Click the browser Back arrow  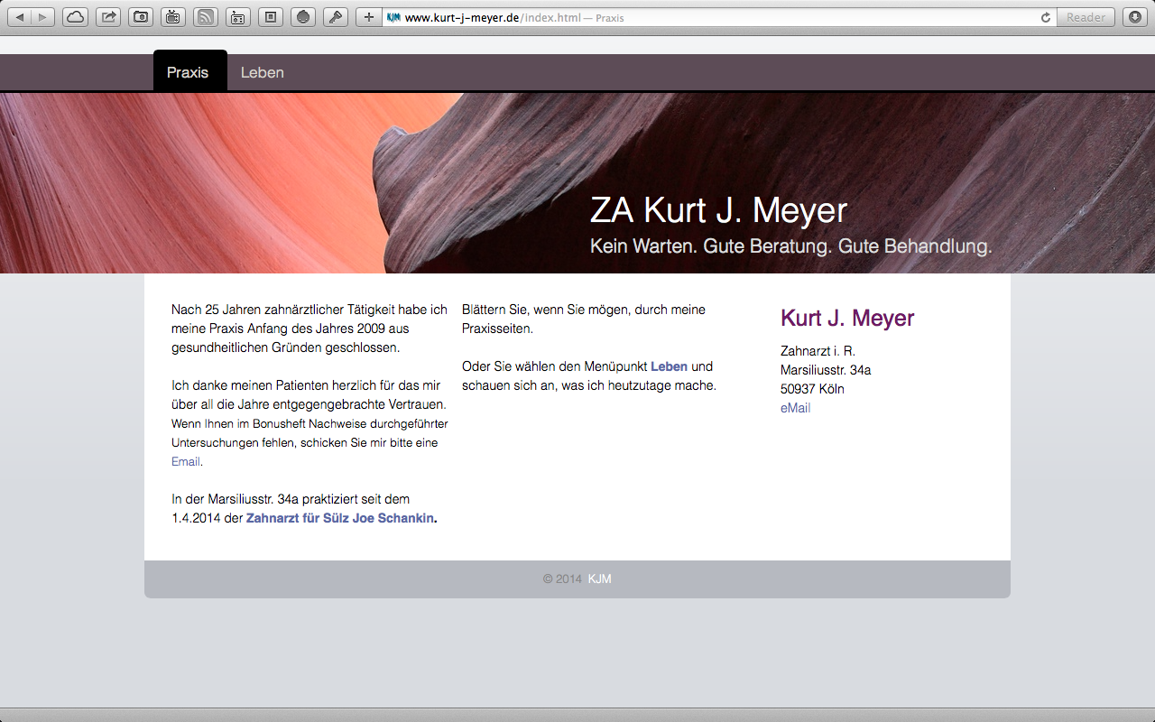pos(21,17)
